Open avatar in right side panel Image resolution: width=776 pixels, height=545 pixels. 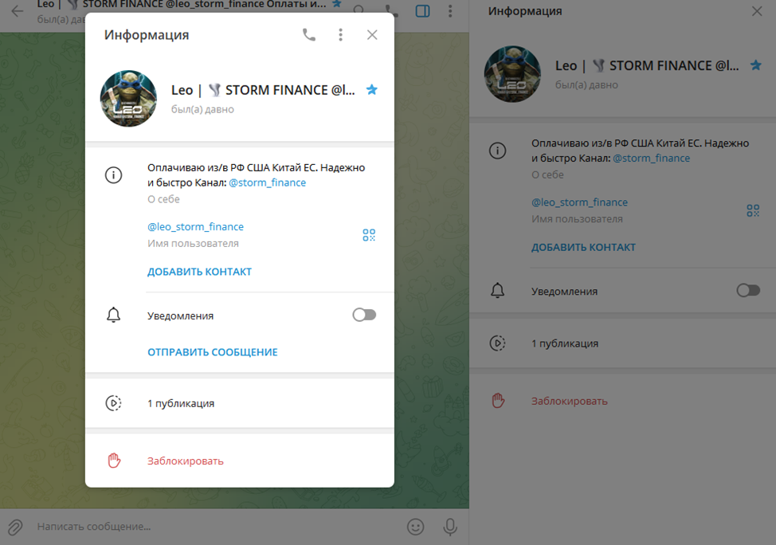point(512,74)
